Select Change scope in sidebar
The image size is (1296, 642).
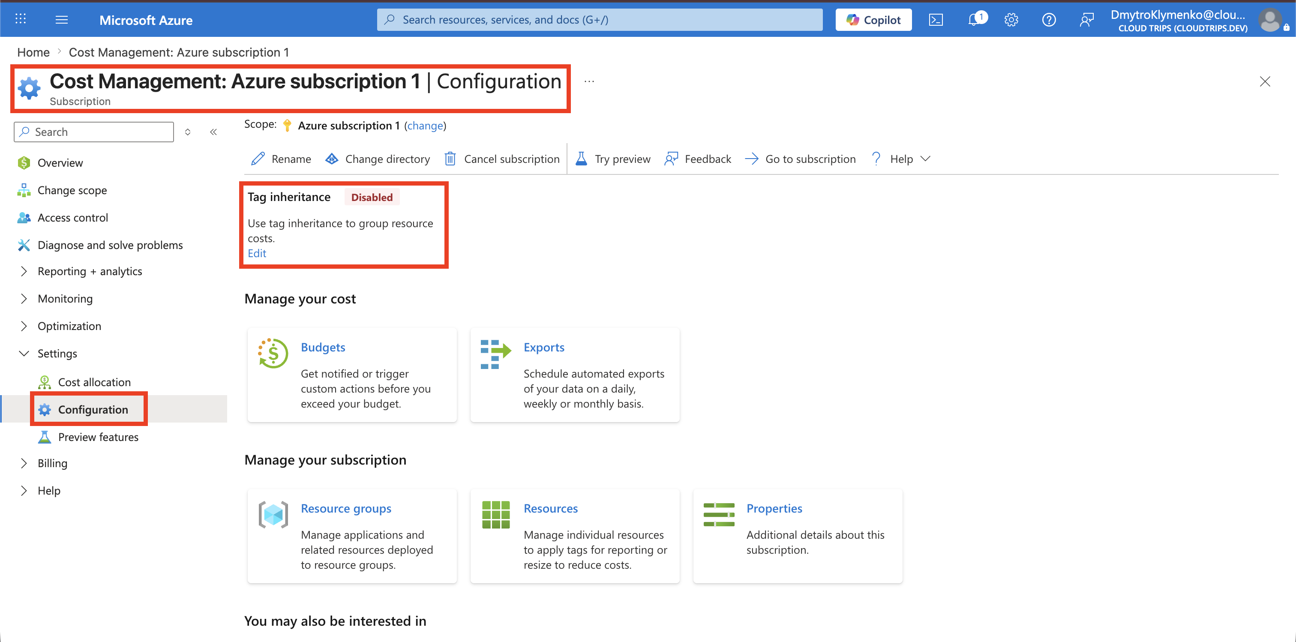(x=72, y=190)
